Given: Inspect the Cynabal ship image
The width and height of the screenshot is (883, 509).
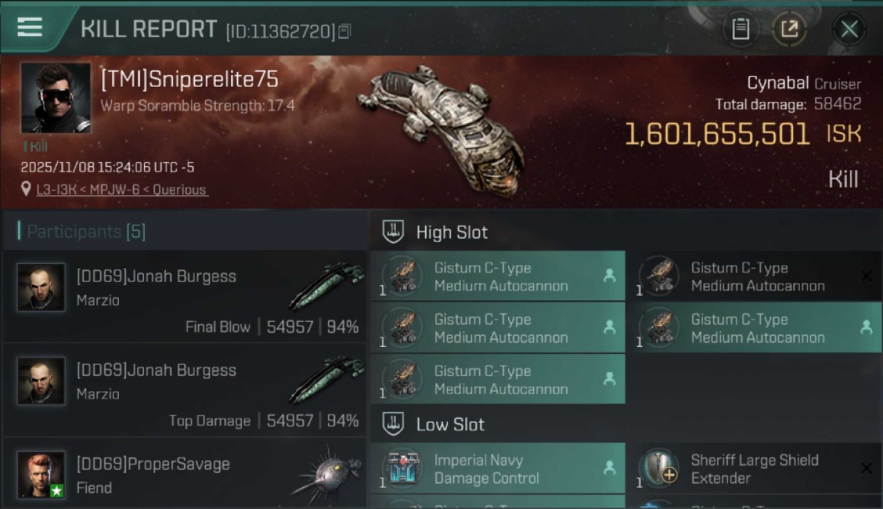Looking at the screenshot, I should click(x=441, y=129).
